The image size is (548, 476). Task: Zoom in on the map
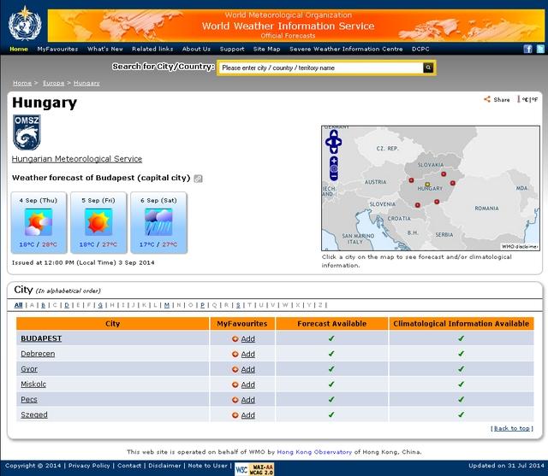(334, 161)
